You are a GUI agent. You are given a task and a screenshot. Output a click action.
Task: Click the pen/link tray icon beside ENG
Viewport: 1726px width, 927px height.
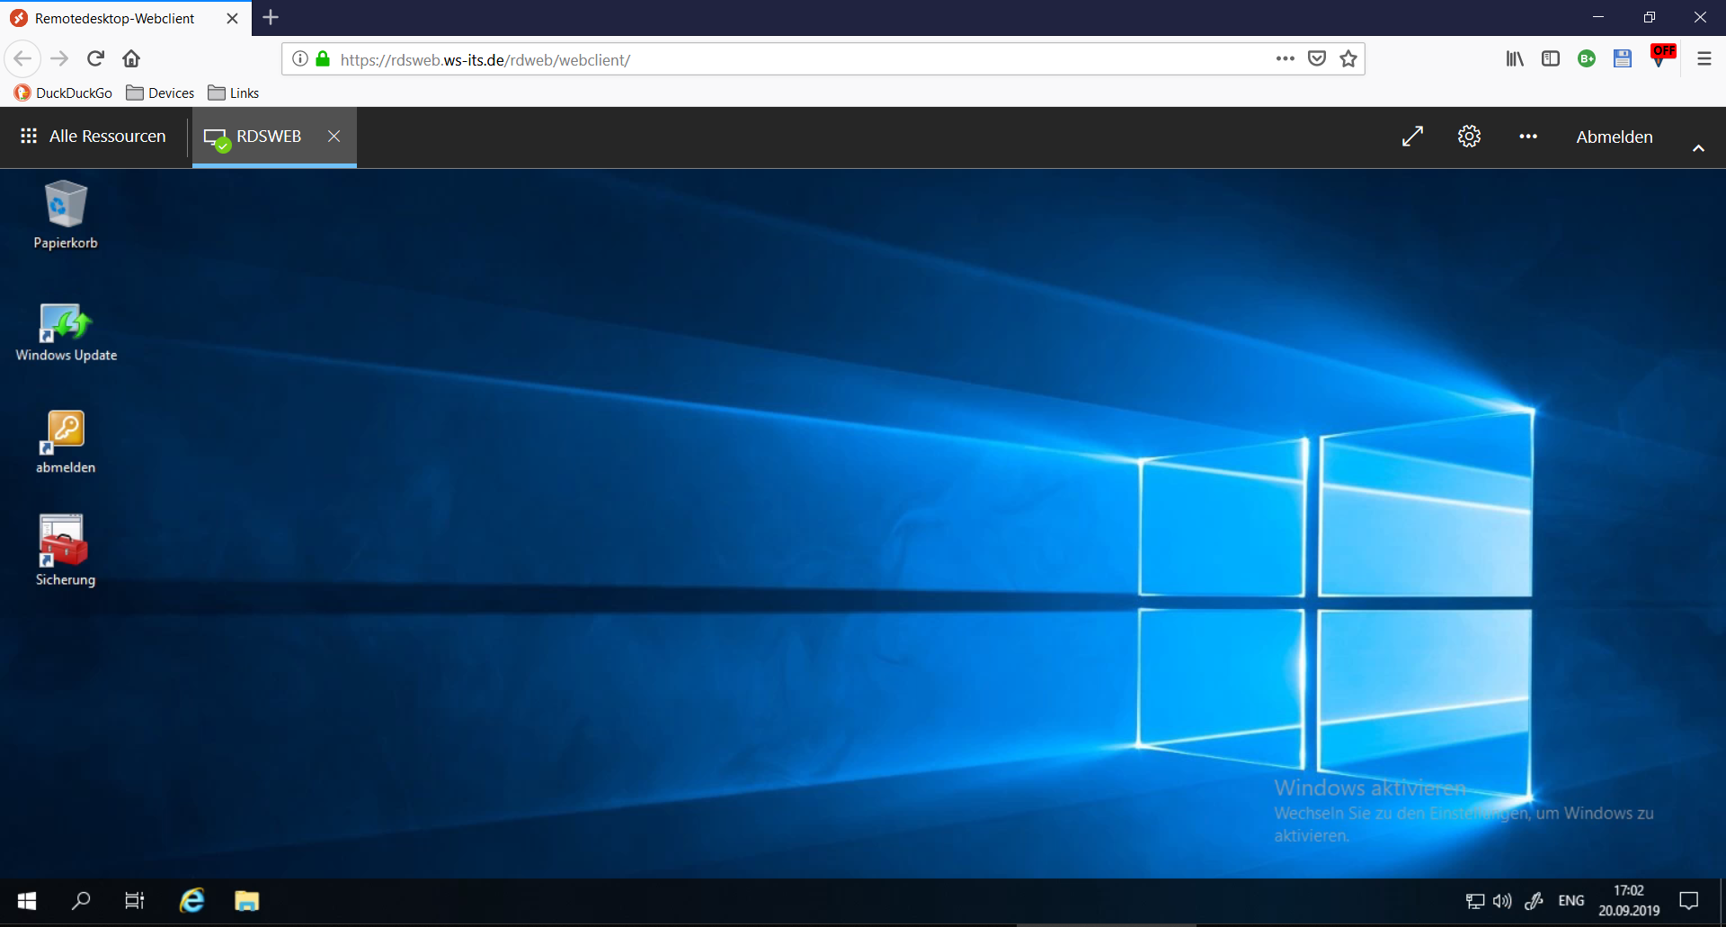click(x=1535, y=900)
